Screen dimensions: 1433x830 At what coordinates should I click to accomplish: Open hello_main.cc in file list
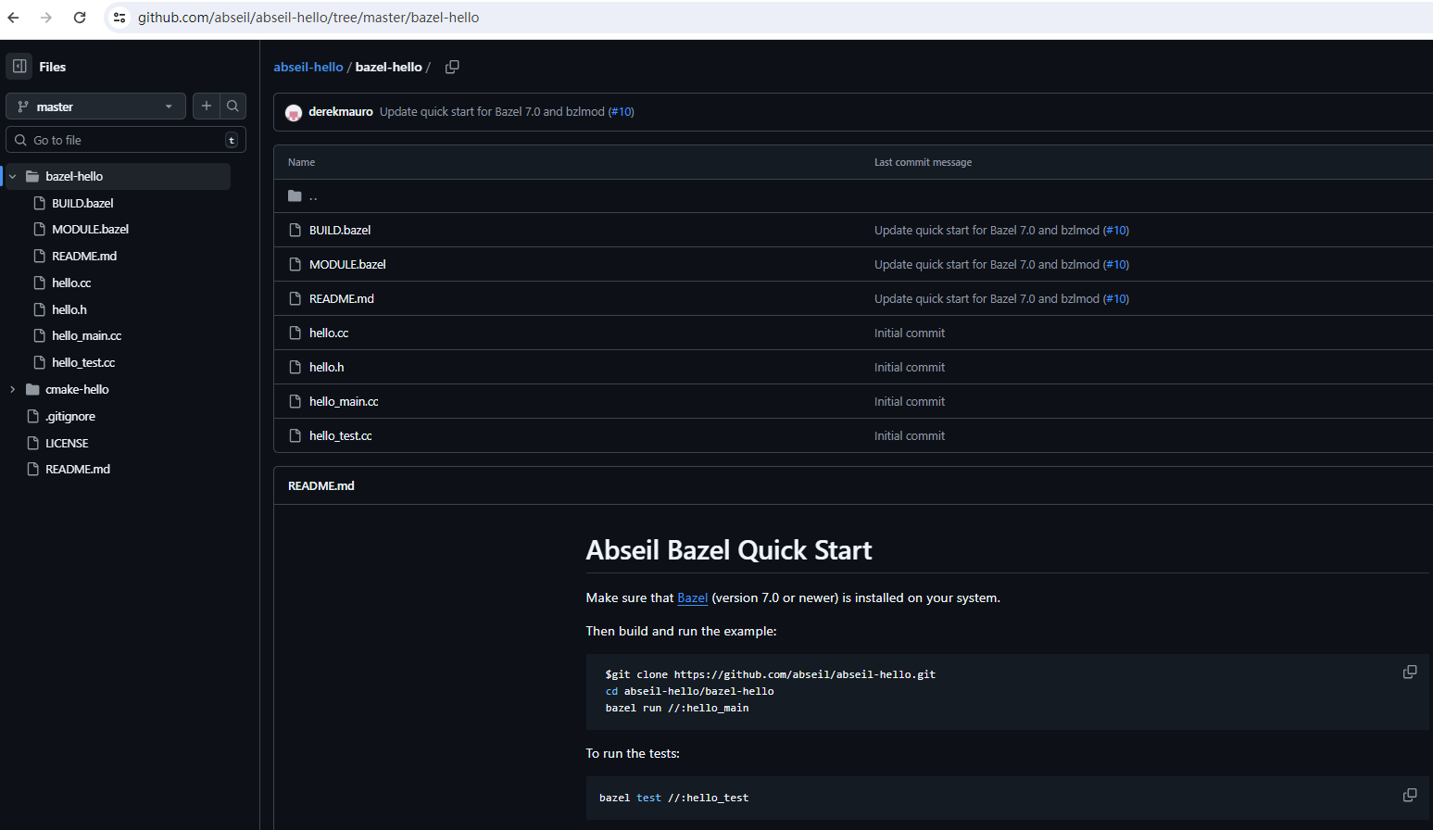click(344, 401)
